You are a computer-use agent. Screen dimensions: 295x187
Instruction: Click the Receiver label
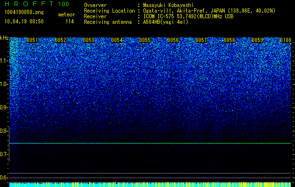point(95,16)
